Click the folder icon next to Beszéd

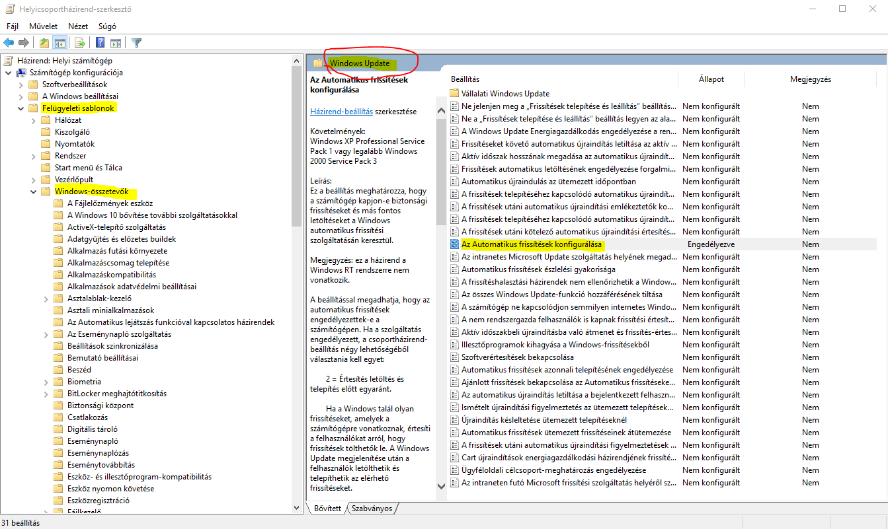pyautogui.click(x=58, y=370)
